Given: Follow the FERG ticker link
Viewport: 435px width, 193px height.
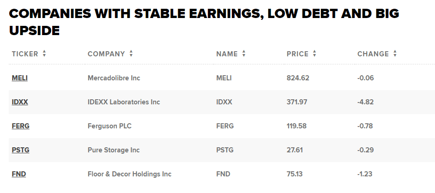Looking at the screenshot, I should [x=21, y=126].
